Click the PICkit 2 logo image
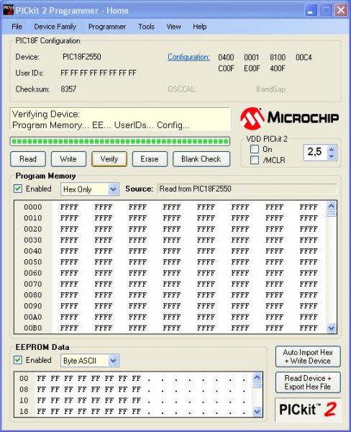The width and height of the screenshot is (351, 432). click(x=308, y=409)
